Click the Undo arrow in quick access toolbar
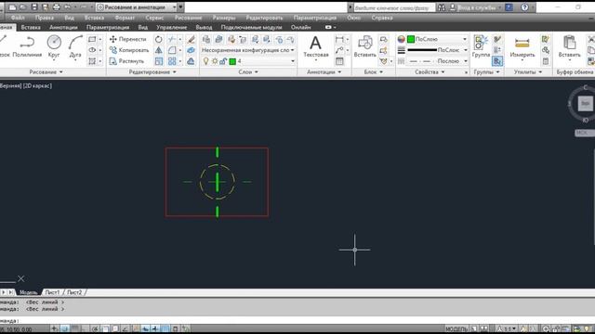Viewport: 595px width, 334px height. 68,7
